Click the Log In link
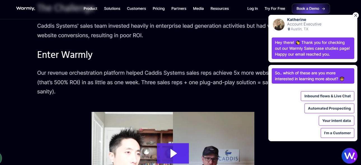 coord(253,8)
